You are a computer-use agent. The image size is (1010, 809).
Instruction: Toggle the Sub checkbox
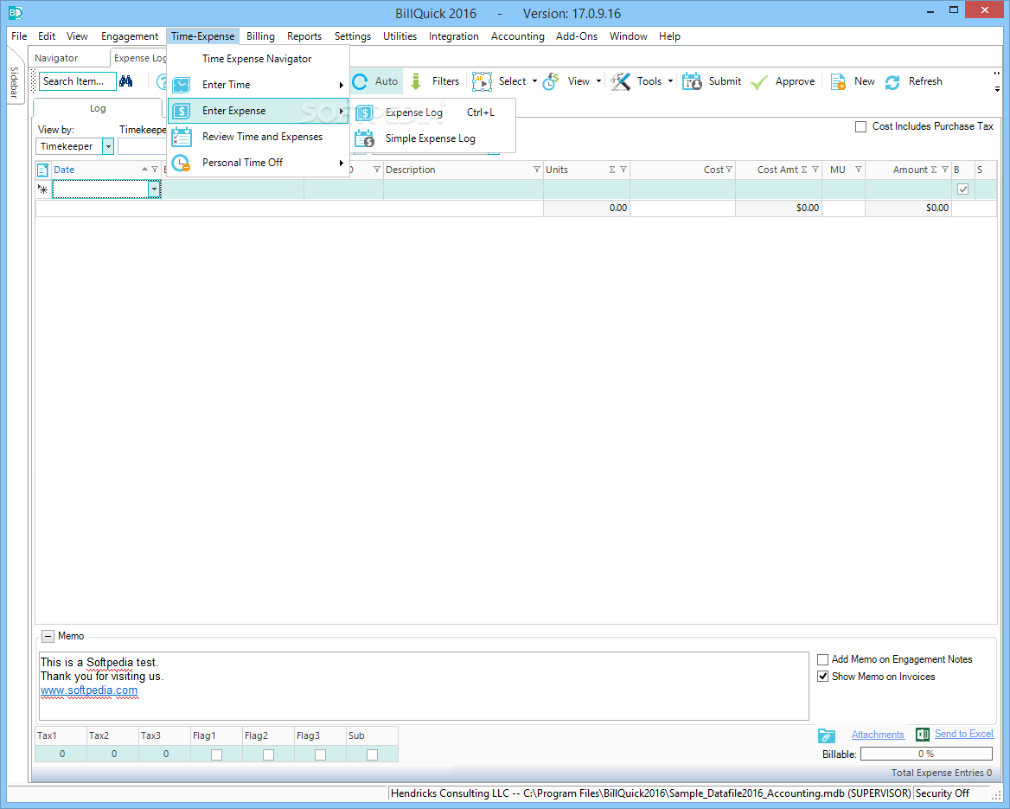[373, 754]
